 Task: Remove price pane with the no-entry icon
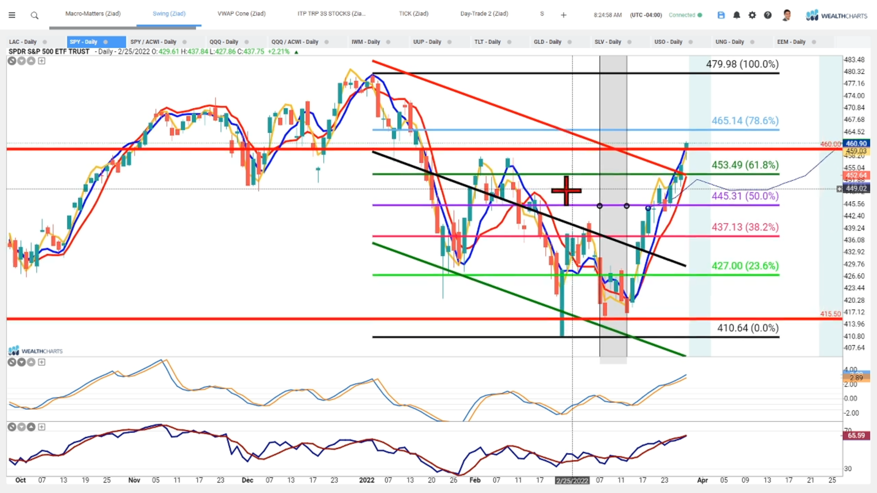tap(12, 61)
